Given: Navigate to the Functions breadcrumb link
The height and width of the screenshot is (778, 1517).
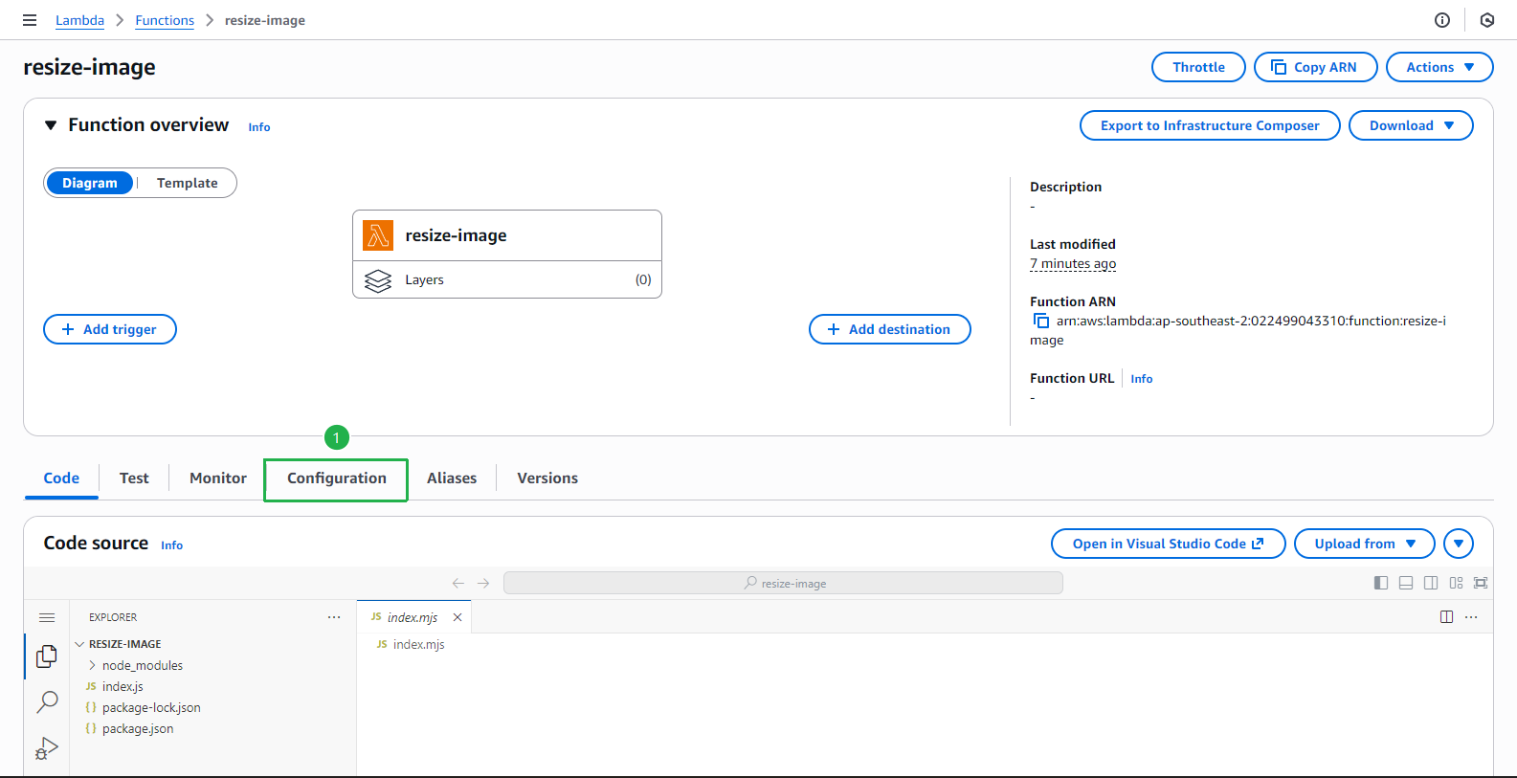Looking at the screenshot, I should click(165, 20).
